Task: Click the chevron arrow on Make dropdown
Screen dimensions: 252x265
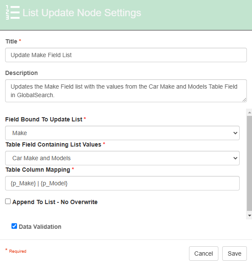Action: [x=235, y=133]
